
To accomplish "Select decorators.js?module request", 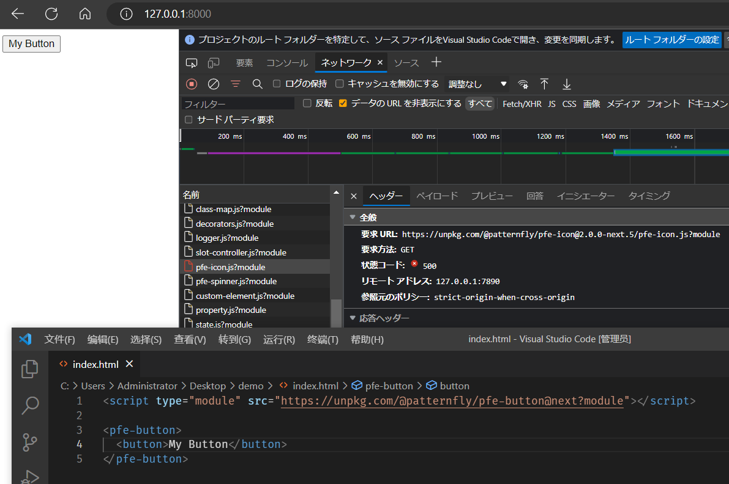I will [x=255, y=224].
